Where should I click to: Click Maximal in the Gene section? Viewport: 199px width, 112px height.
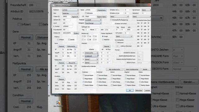point(62,46)
